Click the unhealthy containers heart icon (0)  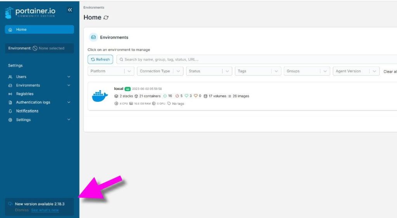coord(196,96)
